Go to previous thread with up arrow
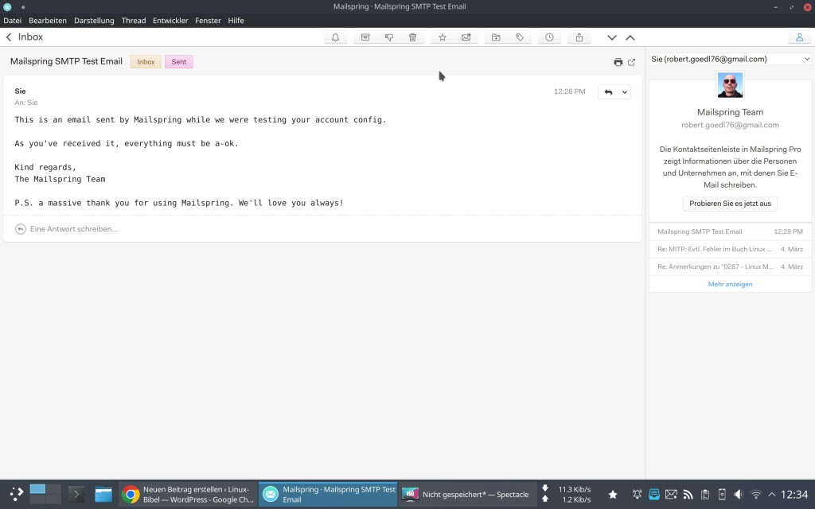Image resolution: width=815 pixels, height=509 pixels. pos(630,37)
